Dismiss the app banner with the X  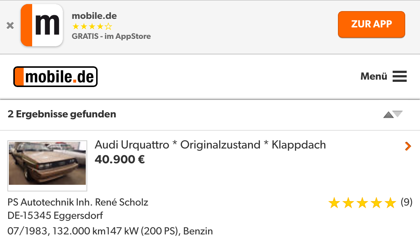pyautogui.click(x=10, y=26)
